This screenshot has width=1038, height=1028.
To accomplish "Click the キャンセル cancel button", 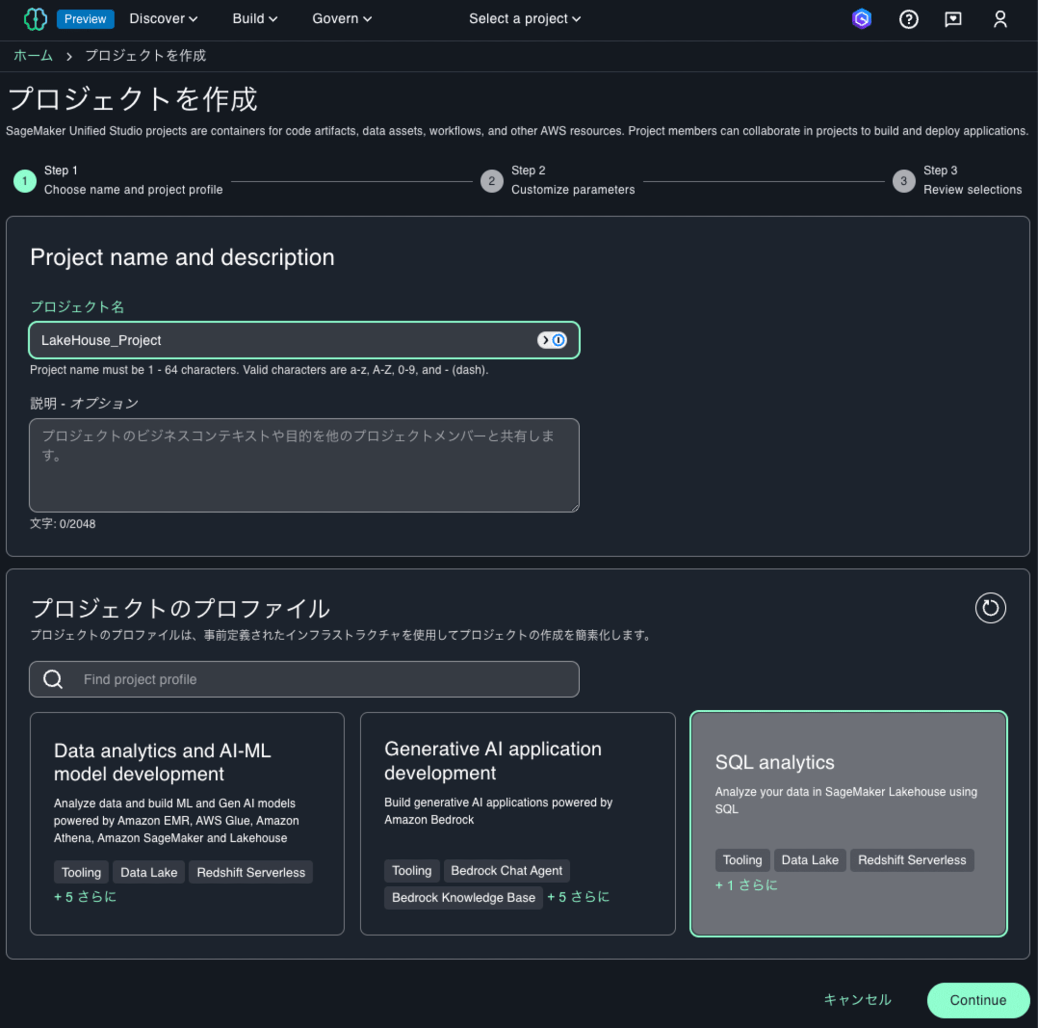I will tap(857, 1000).
